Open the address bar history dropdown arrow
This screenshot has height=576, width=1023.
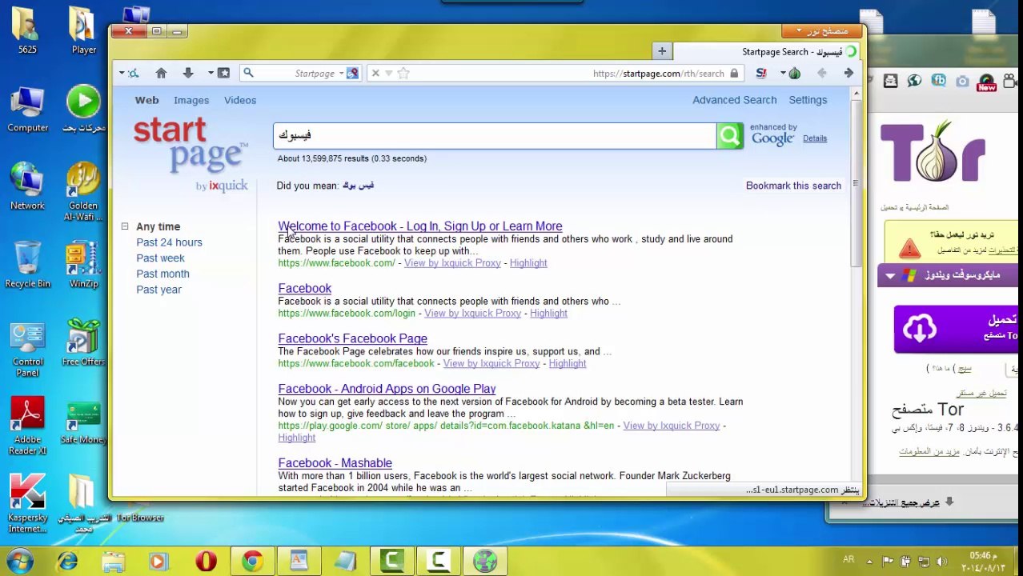coord(389,74)
